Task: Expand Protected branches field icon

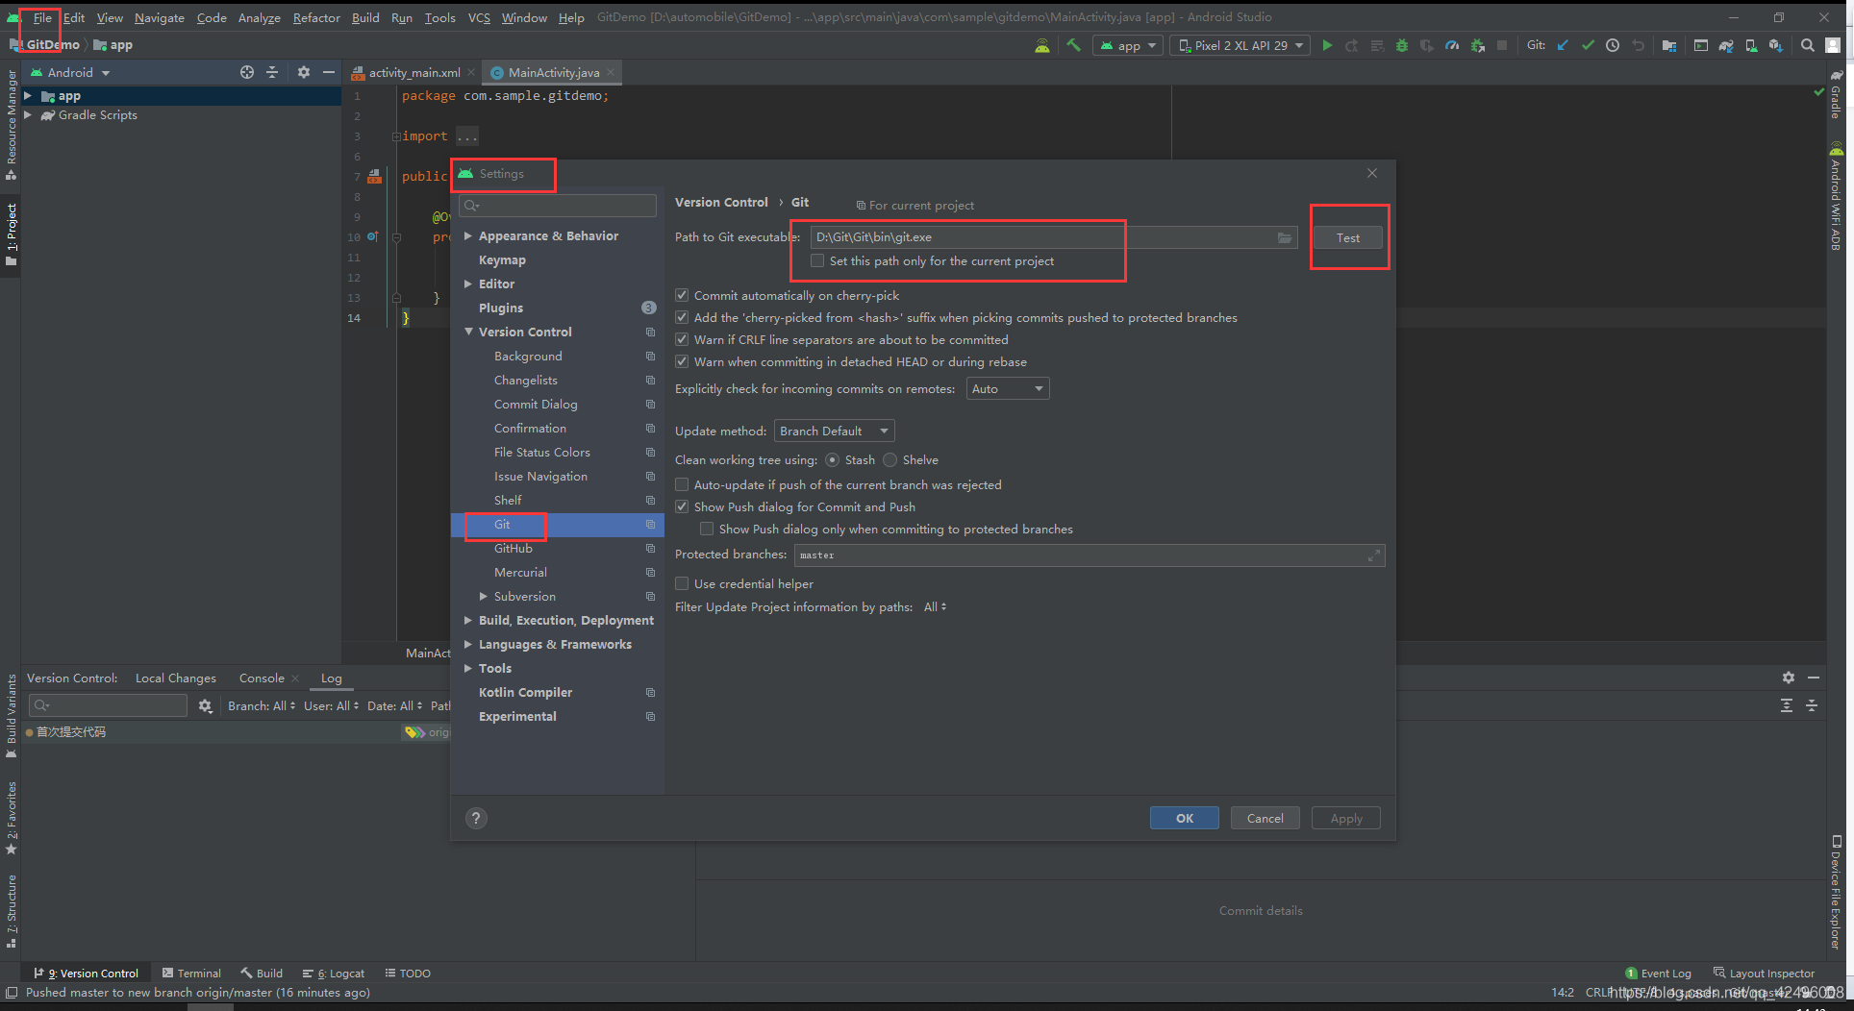Action: point(1374,555)
